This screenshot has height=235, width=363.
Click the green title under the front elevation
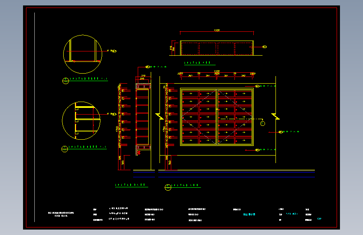(186, 185)
